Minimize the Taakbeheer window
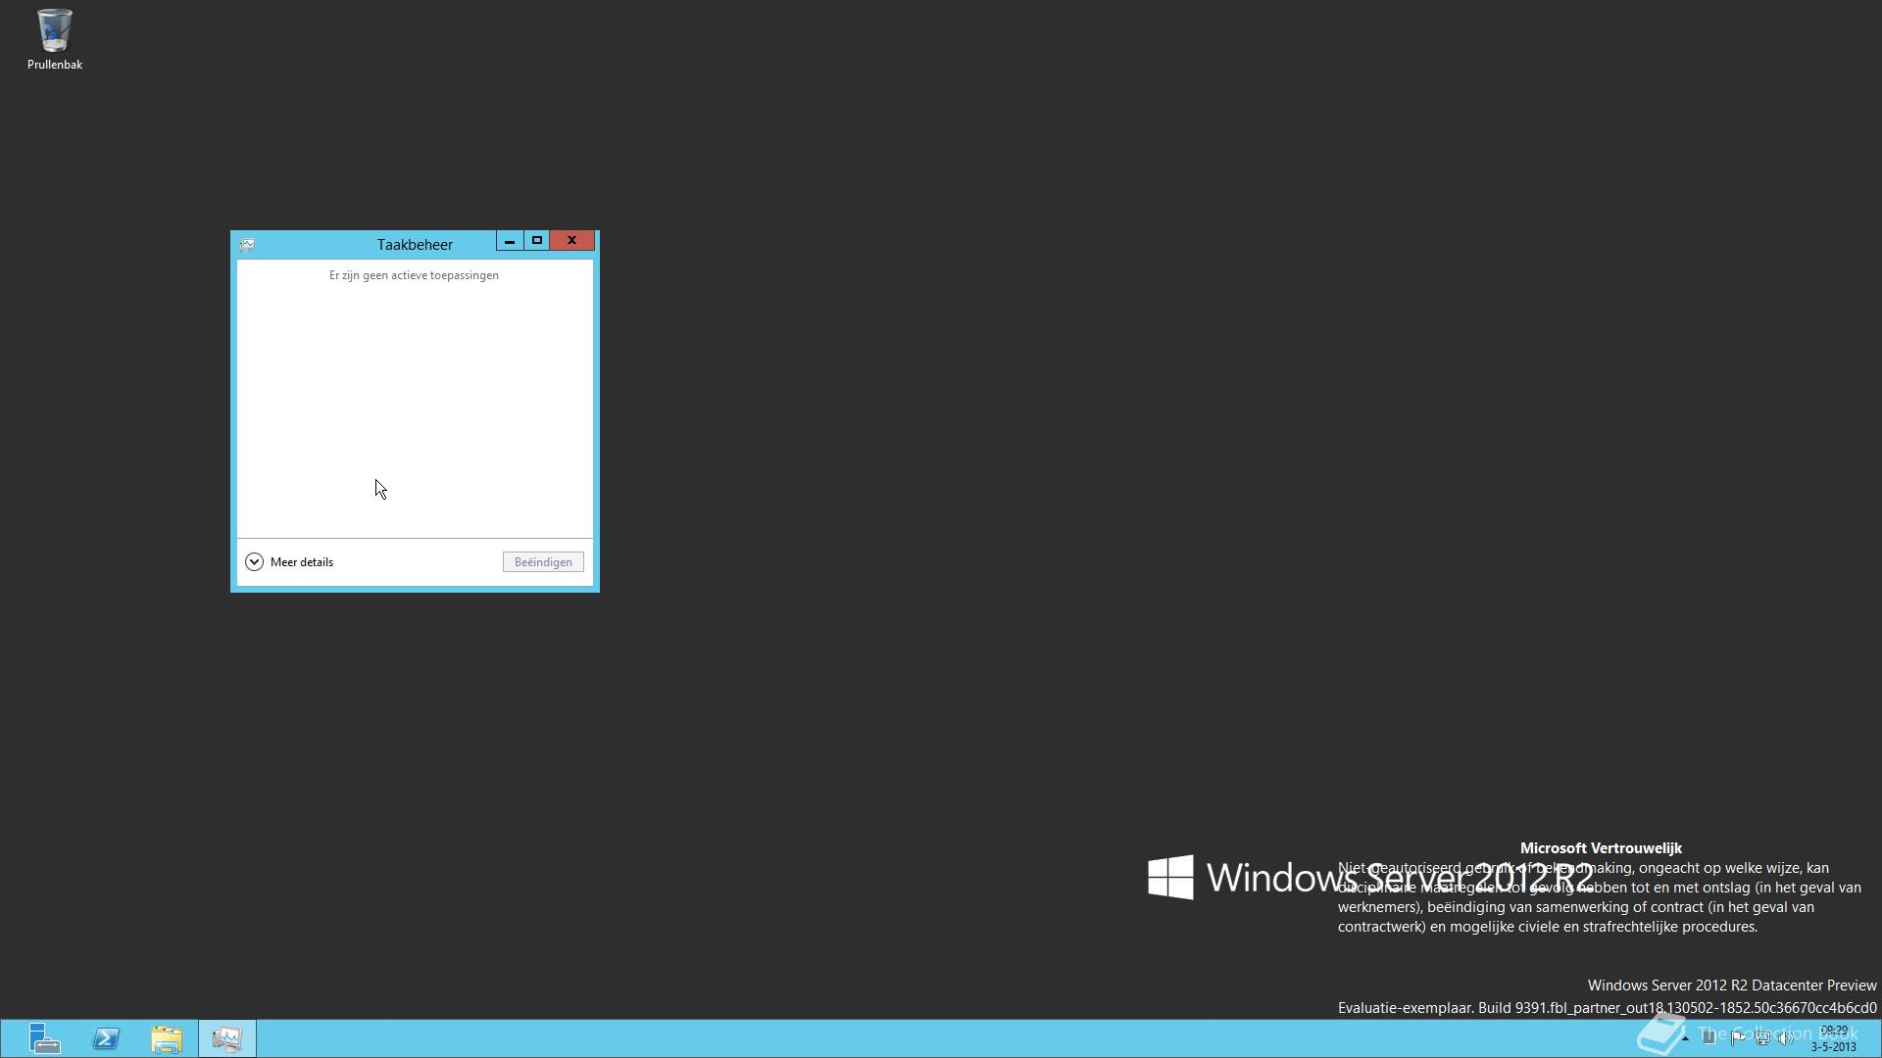Viewport: 1882px width, 1058px height. point(510,241)
